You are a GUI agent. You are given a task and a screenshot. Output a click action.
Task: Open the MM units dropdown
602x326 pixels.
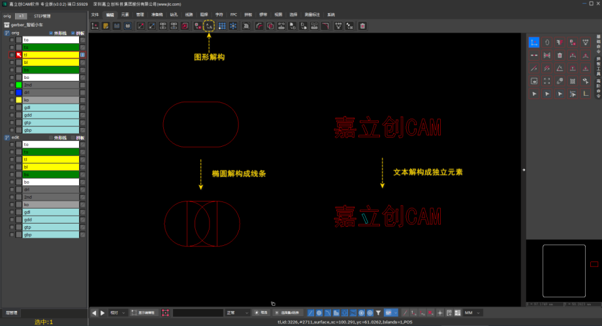472,313
